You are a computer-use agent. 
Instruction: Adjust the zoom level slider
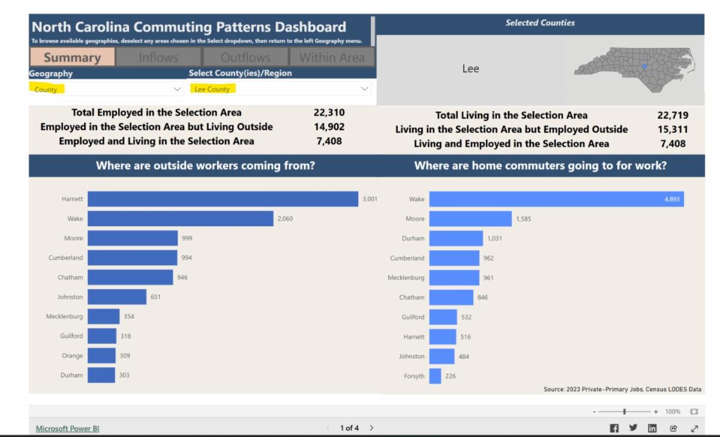[x=625, y=412]
